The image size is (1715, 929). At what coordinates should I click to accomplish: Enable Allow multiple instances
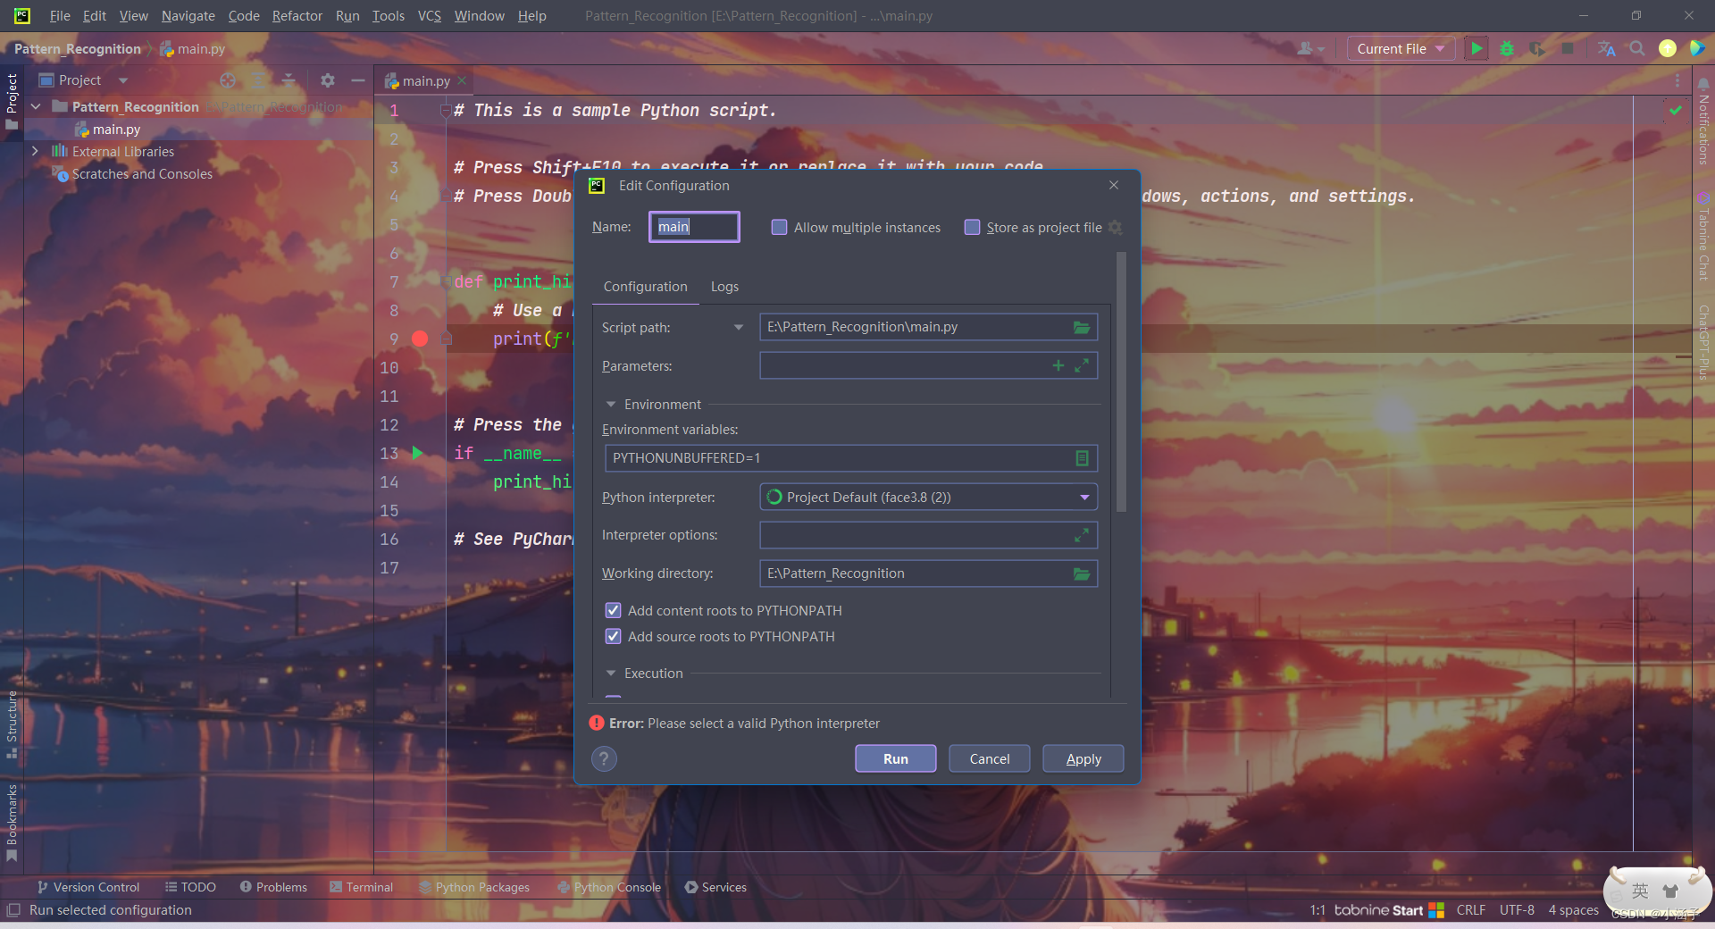coord(779,228)
